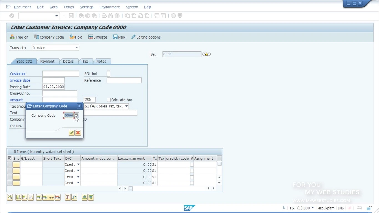
Task: Tick the V checkbox in fourth item row
Action: [x=192, y=183]
